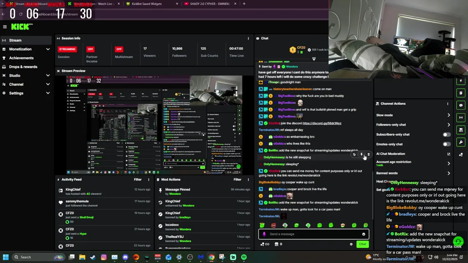
Task: Click the Windows Start button
Action: tap(5, 257)
